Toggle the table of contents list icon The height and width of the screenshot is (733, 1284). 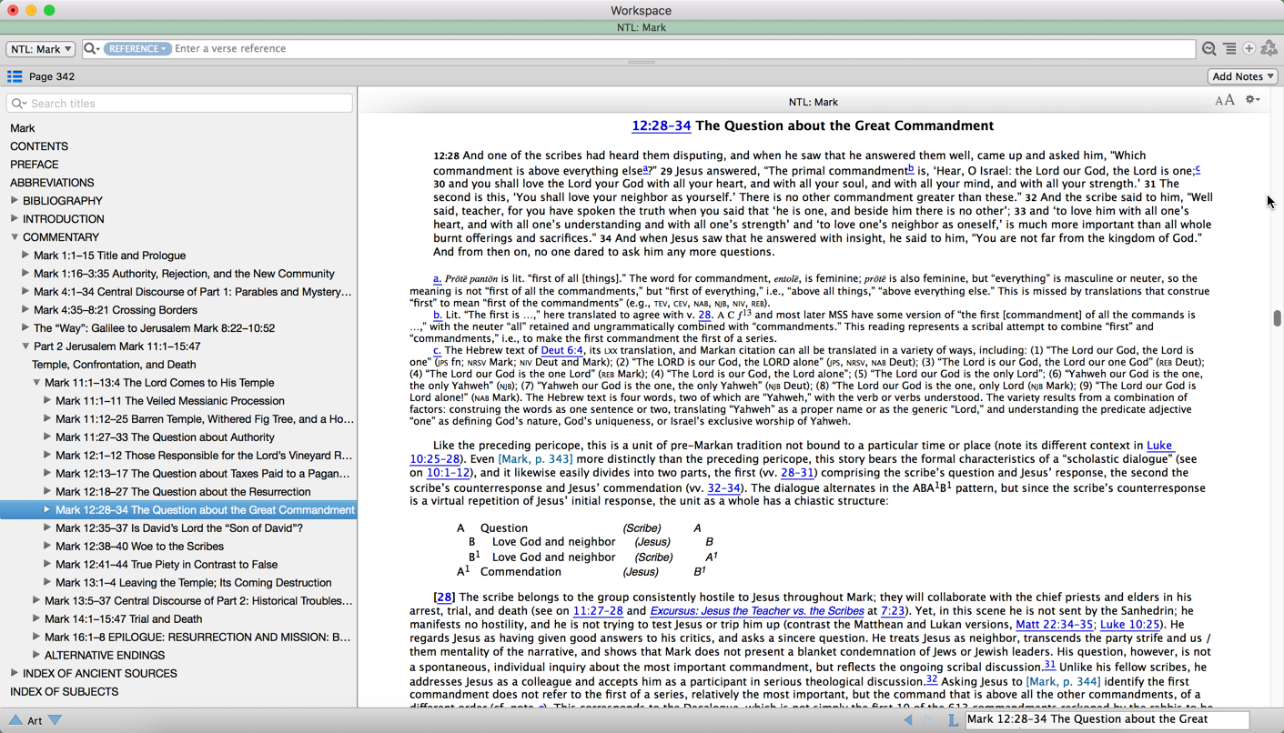tap(15, 76)
